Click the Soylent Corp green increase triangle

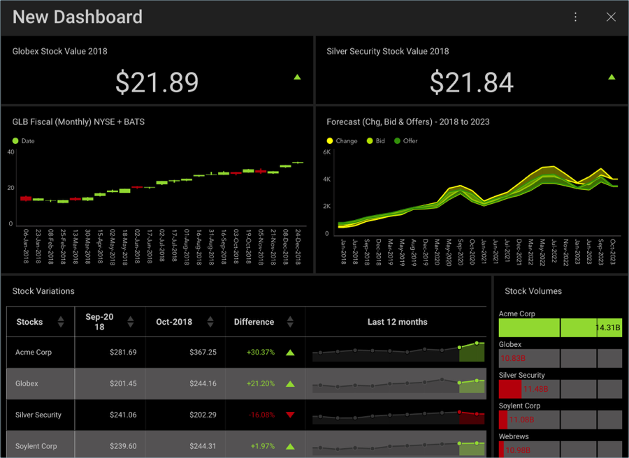point(290,446)
